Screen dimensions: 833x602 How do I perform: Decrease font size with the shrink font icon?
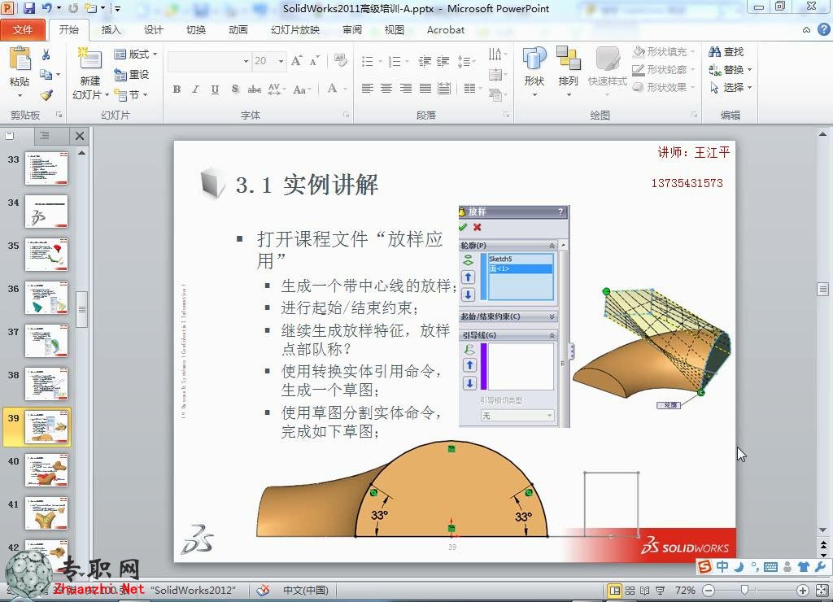click(314, 61)
